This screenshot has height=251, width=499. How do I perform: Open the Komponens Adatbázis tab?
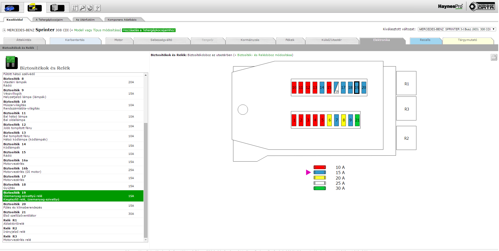tap(122, 20)
